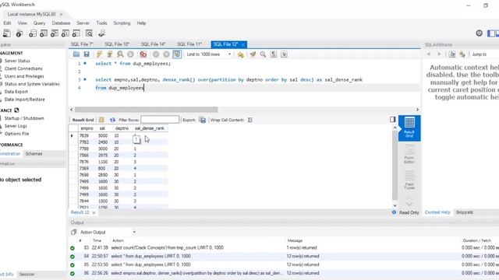This screenshot has height=280, width=499.
Task: Toggle result grid side panel visibility
Action: [x=393, y=119]
